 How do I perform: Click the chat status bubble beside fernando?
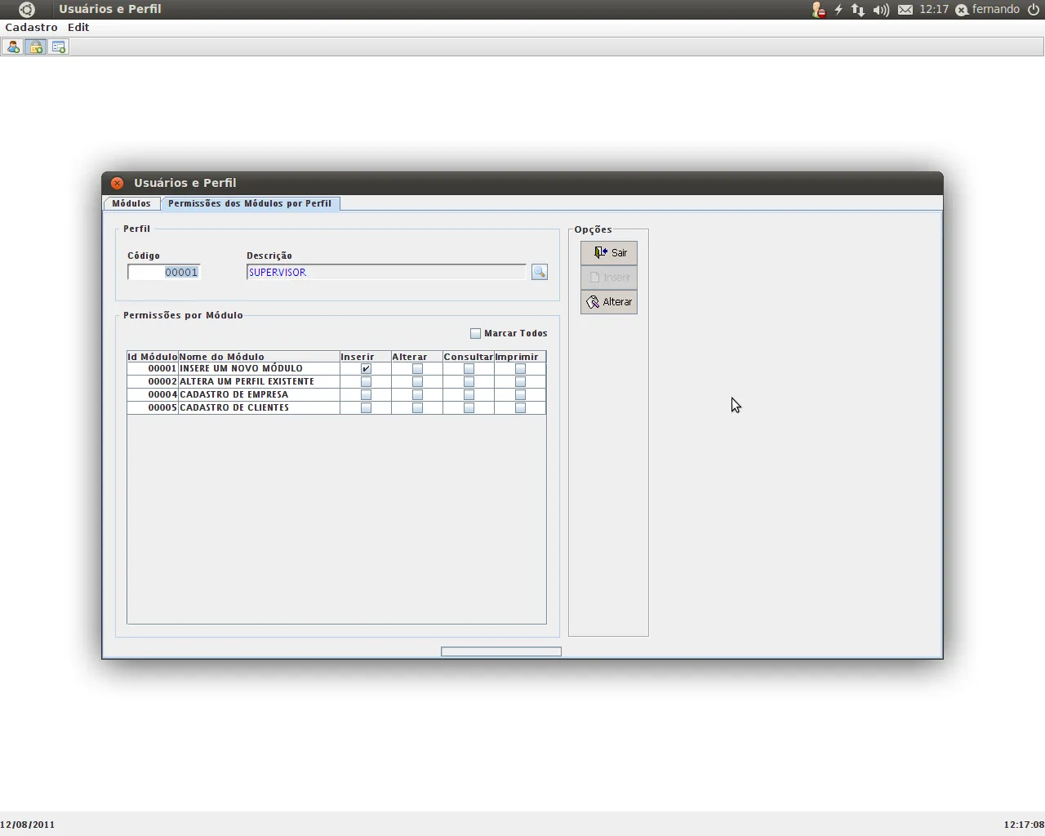(962, 10)
